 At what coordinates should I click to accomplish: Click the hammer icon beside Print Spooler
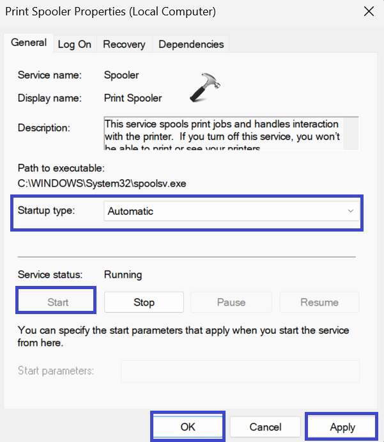pyautogui.click(x=204, y=88)
